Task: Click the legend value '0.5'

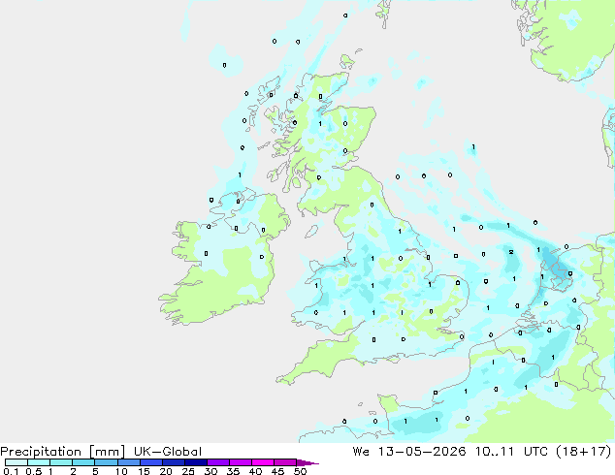Action: (34, 471)
